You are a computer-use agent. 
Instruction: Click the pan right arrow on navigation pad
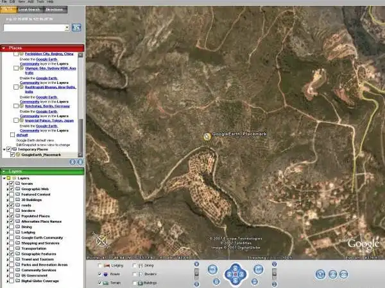242,275
